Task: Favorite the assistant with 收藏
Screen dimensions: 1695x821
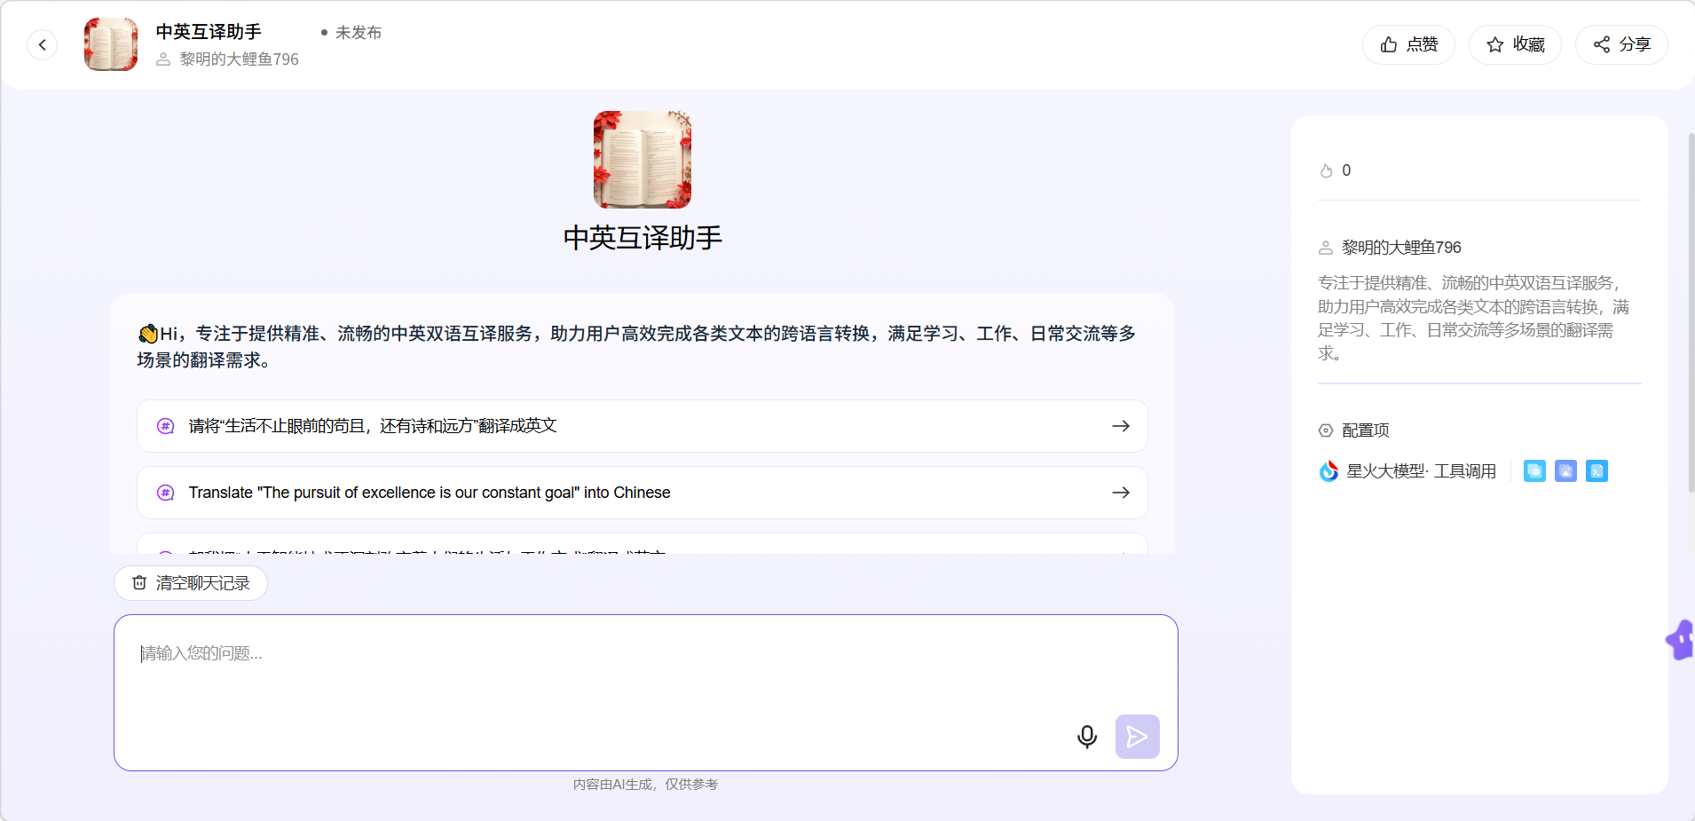Action: [1515, 44]
